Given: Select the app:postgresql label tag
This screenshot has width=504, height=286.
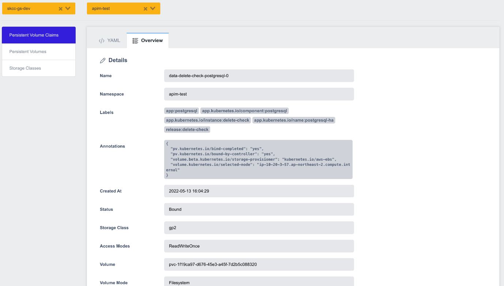Looking at the screenshot, I should 182,111.
